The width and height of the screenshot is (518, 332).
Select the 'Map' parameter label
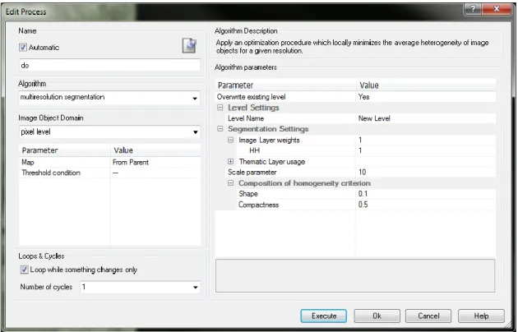28,163
